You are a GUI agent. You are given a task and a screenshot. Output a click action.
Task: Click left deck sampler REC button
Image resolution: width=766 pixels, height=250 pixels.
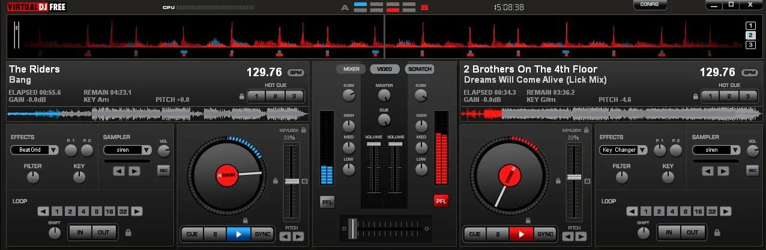[x=163, y=171]
